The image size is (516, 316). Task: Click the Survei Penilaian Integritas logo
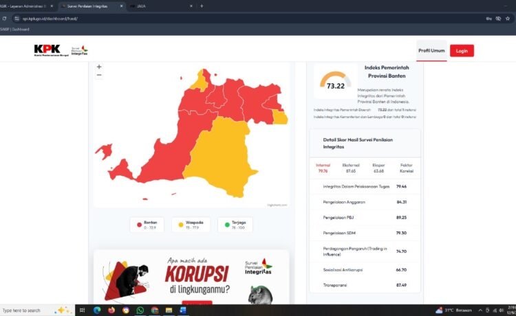(x=80, y=50)
